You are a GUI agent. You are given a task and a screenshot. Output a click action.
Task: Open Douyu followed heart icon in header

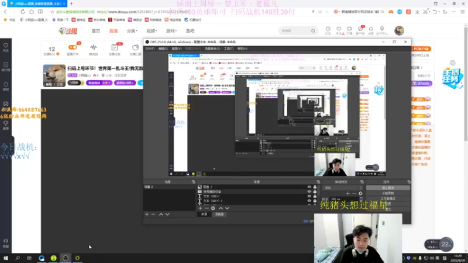(x=339, y=29)
